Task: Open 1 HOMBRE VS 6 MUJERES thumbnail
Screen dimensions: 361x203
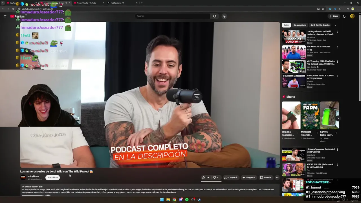Action: (x=294, y=52)
